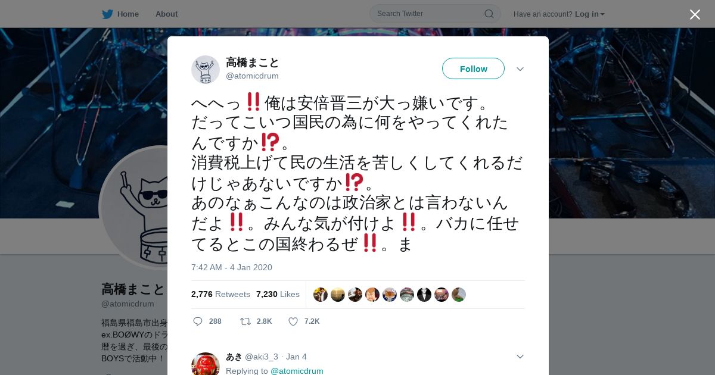The width and height of the screenshot is (715, 375).
Task: Select first liker avatar thumbnail
Action: click(x=321, y=295)
